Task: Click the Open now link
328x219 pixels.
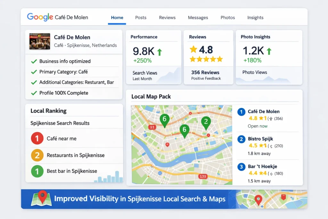Action: (x=258, y=126)
